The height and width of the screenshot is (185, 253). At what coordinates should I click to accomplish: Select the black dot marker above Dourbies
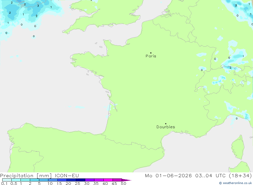pyautogui.click(x=166, y=124)
